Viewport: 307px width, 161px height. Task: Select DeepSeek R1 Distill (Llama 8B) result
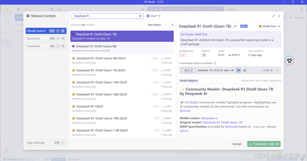122,48
